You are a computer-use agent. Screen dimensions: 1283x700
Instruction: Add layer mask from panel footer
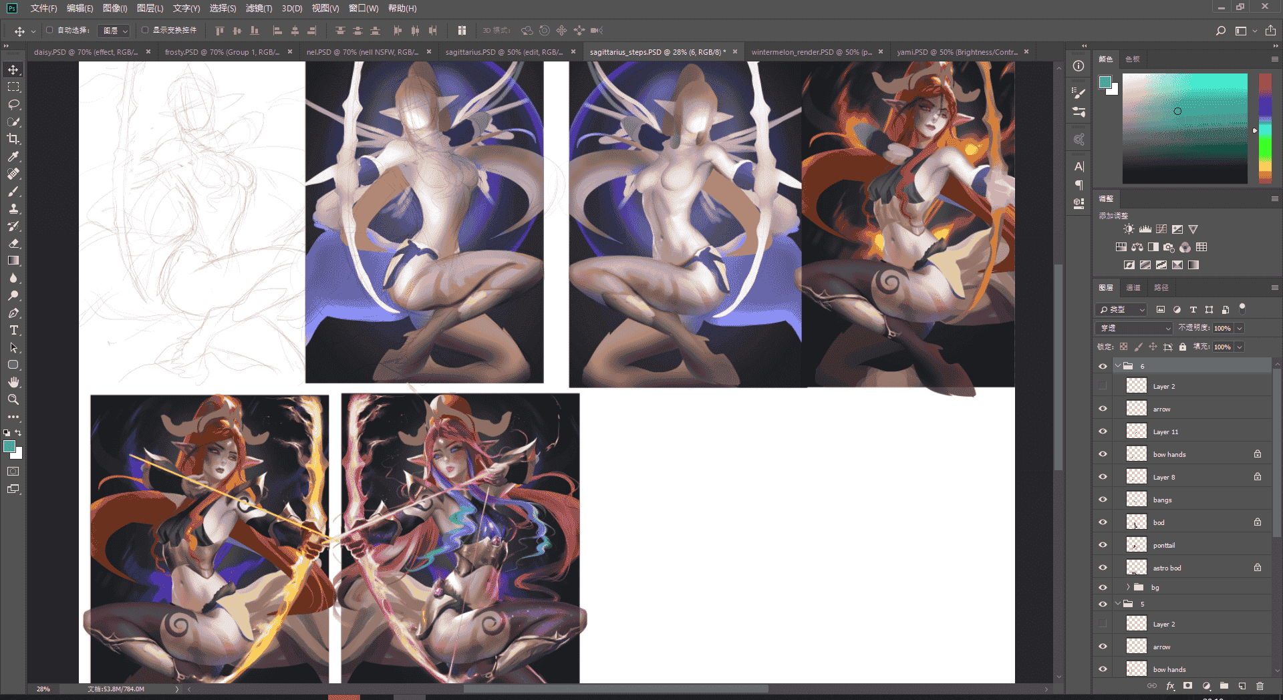click(1187, 686)
